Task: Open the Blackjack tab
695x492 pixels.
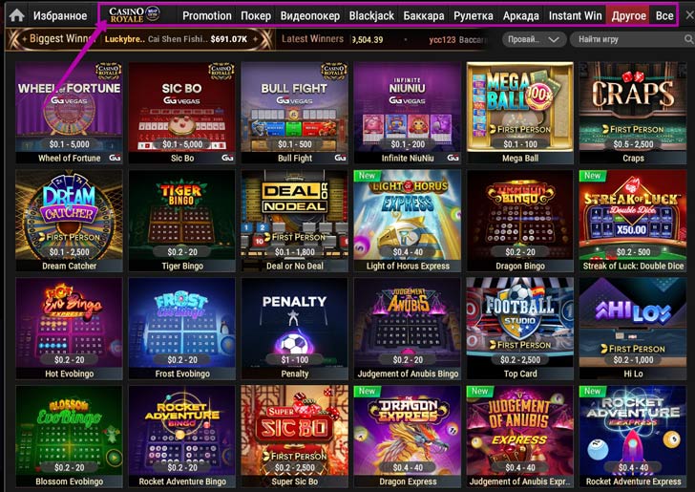Action: [371, 16]
